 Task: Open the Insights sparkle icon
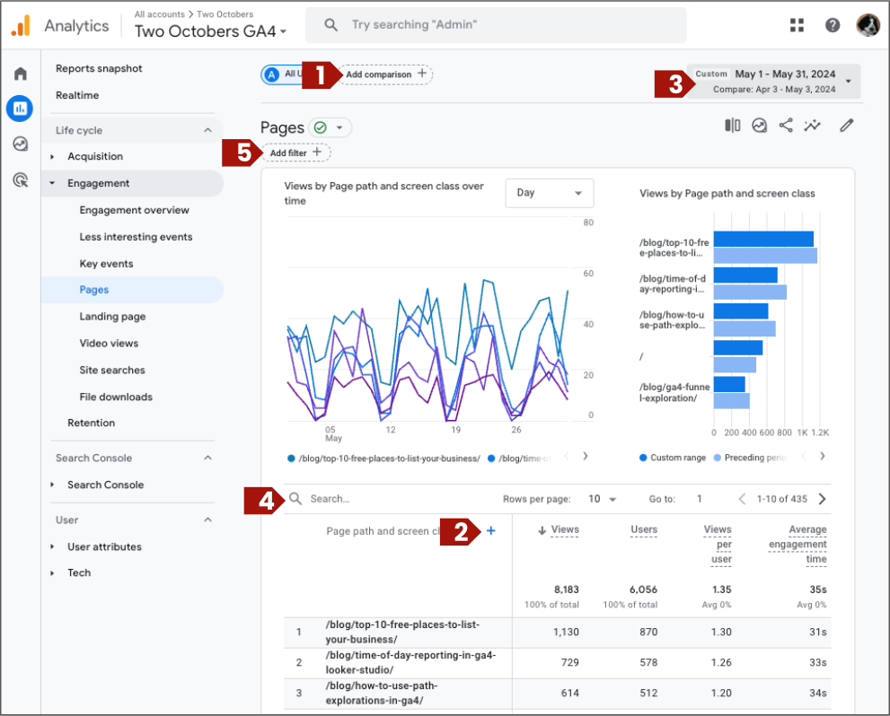(812, 126)
